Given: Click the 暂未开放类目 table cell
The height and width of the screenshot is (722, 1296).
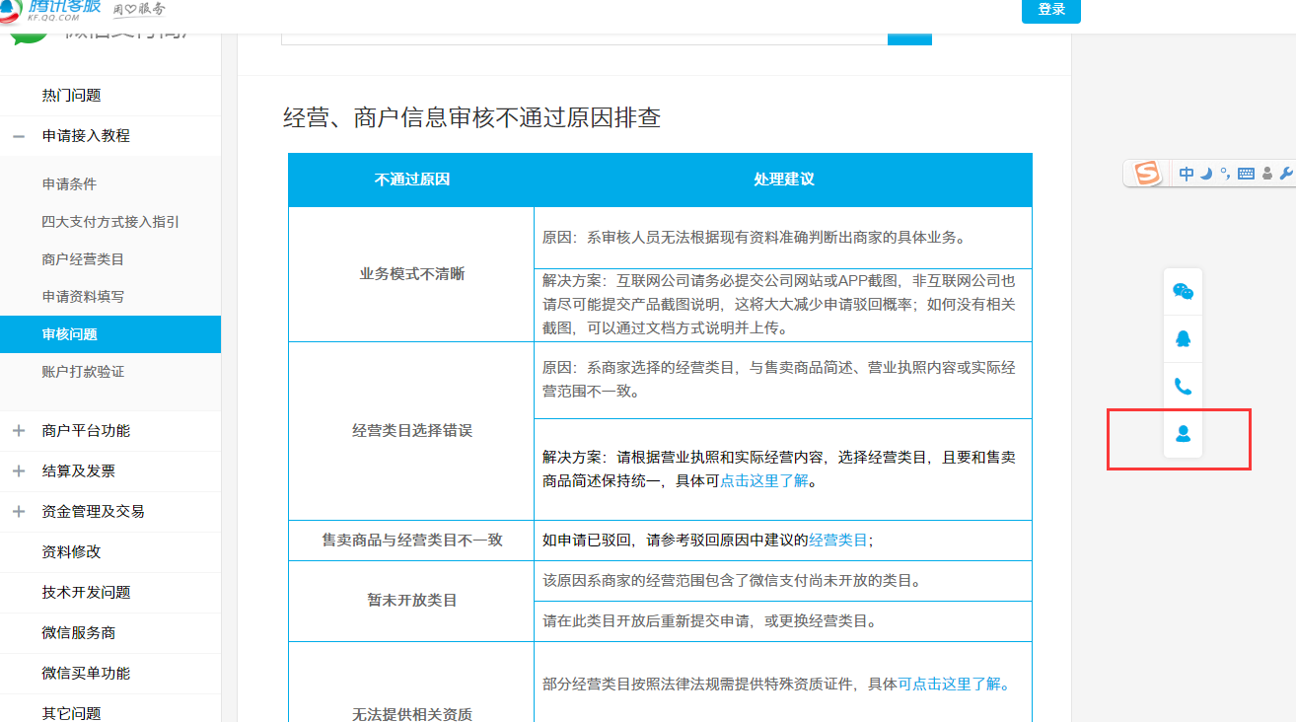Looking at the screenshot, I should tap(411, 601).
